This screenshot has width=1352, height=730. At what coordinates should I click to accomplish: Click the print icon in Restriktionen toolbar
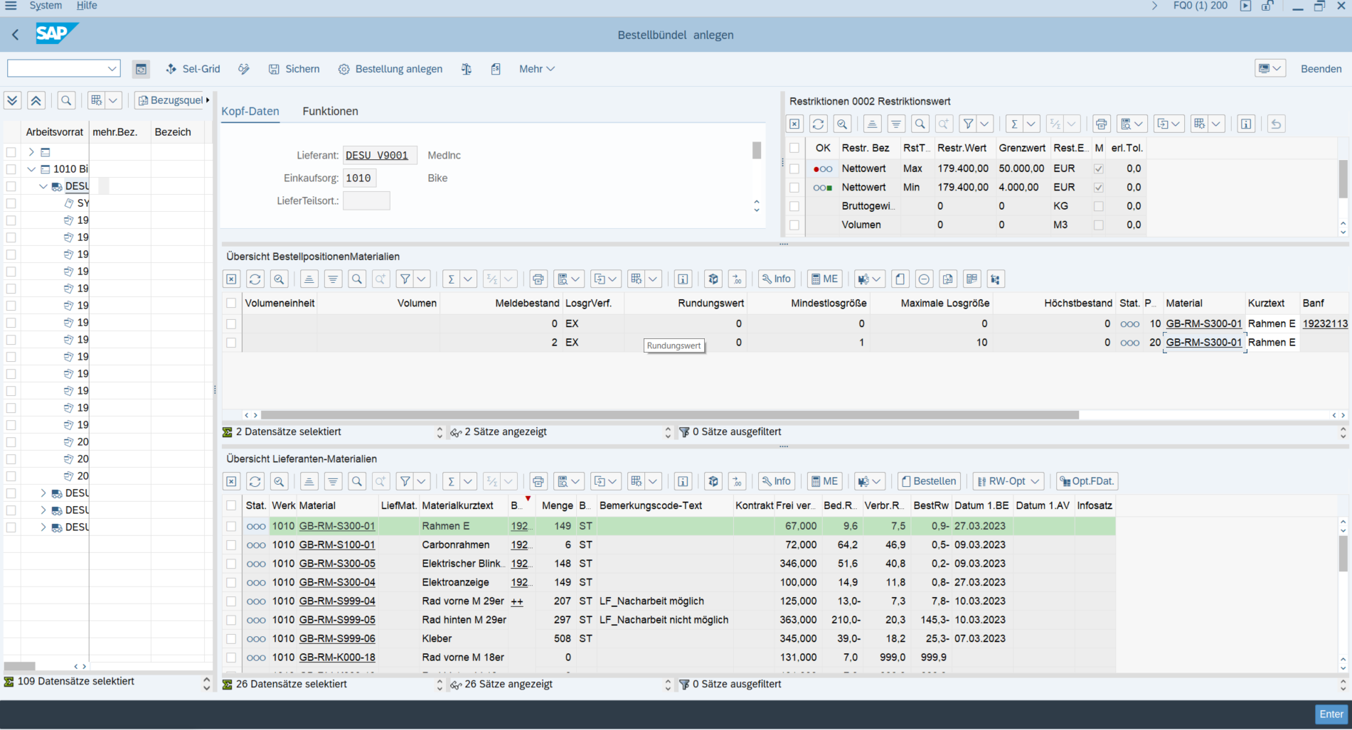pyautogui.click(x=1101, y=124)
